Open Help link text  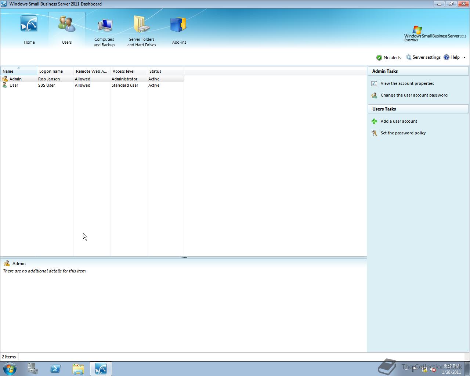point(455,57)
